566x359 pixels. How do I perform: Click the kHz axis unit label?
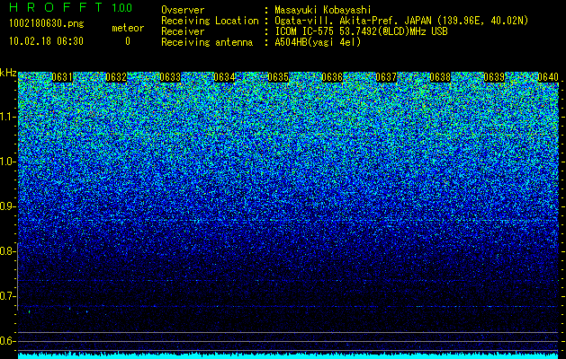(8, 73)
